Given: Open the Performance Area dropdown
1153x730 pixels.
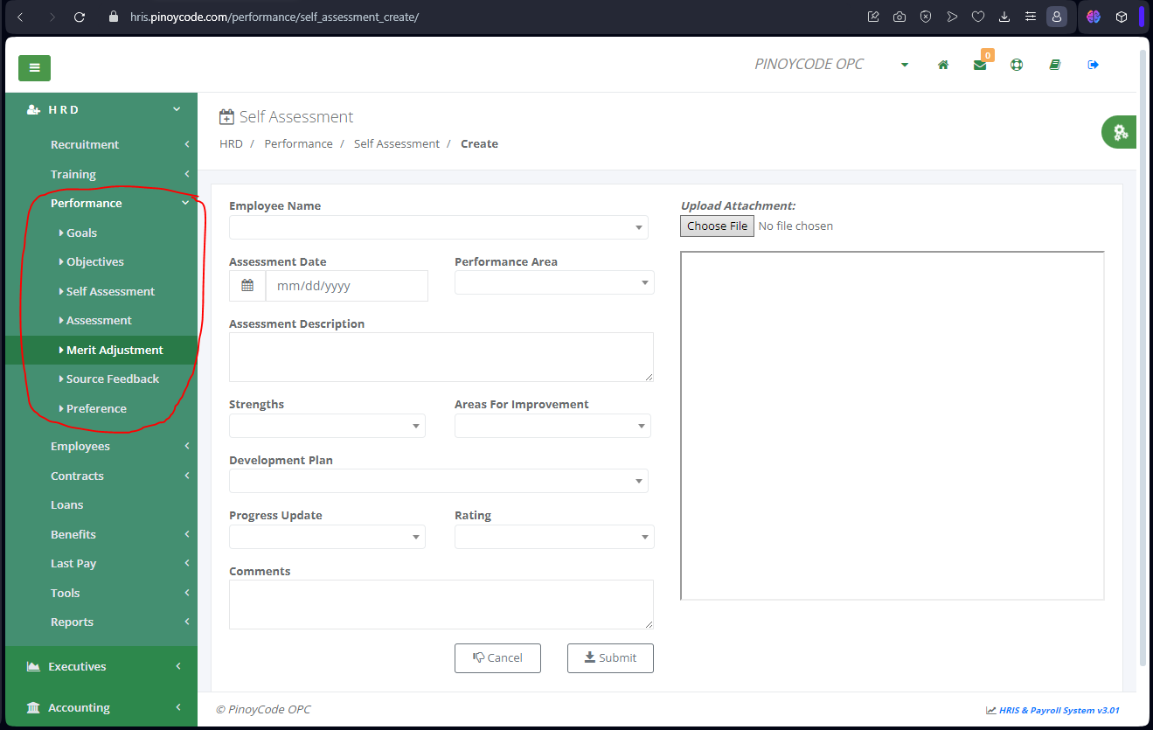Looking at the screenshot, I should click(554, 282).
